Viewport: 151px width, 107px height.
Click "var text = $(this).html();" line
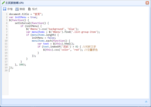click(56, 44)
